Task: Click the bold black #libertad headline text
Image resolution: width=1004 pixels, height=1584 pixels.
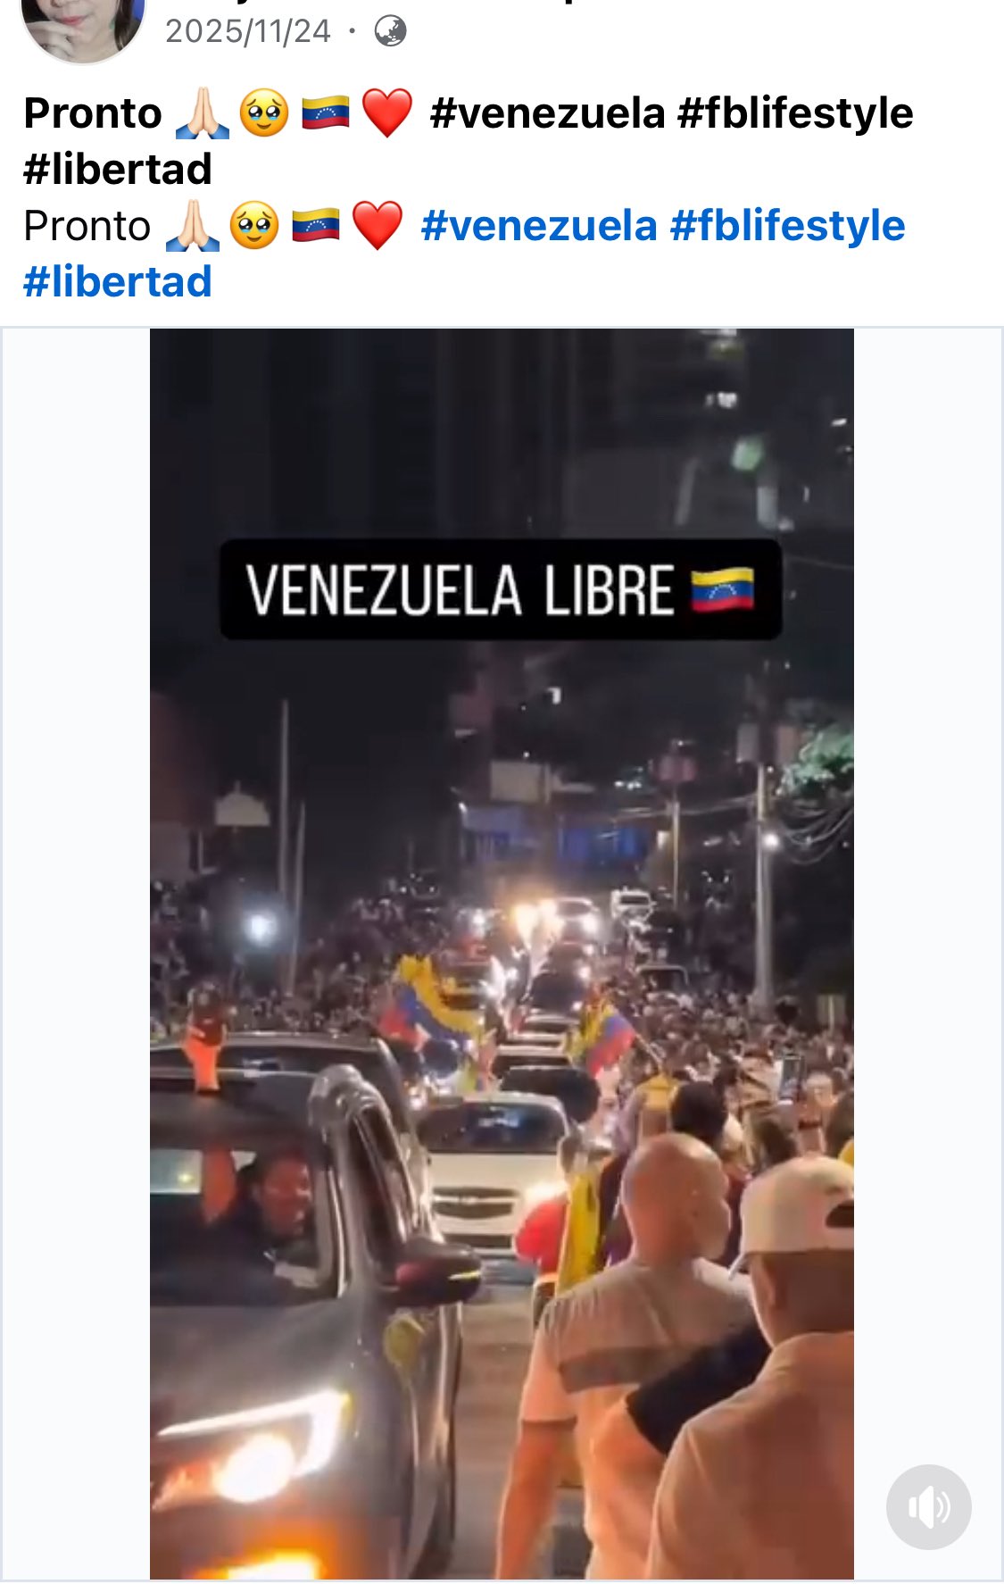Action: (x=118, y=170)
